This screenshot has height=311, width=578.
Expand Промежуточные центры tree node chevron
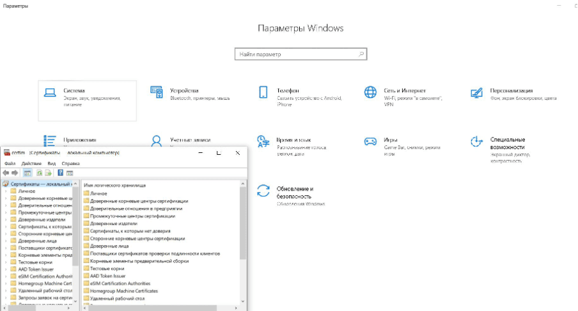point(6,212)
